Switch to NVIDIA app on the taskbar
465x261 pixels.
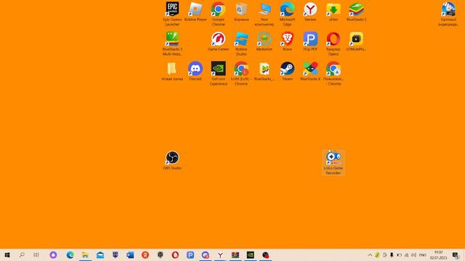250,254
